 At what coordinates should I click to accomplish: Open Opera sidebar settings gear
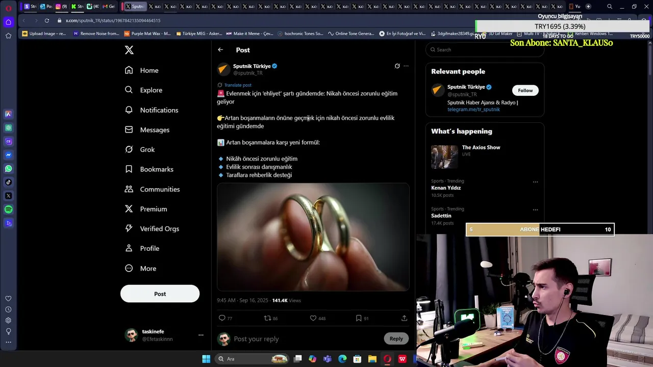[x=8, y=320]
